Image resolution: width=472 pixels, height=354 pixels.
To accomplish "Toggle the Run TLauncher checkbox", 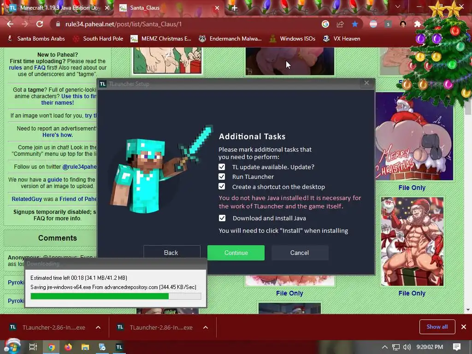I will [x=222, y=177].
